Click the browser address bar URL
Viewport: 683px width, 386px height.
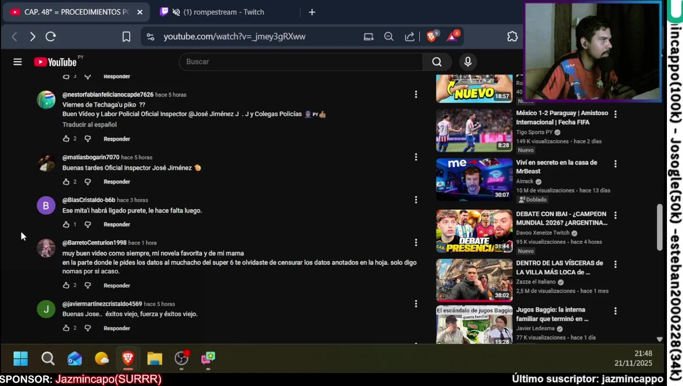(x=234, y=36)
